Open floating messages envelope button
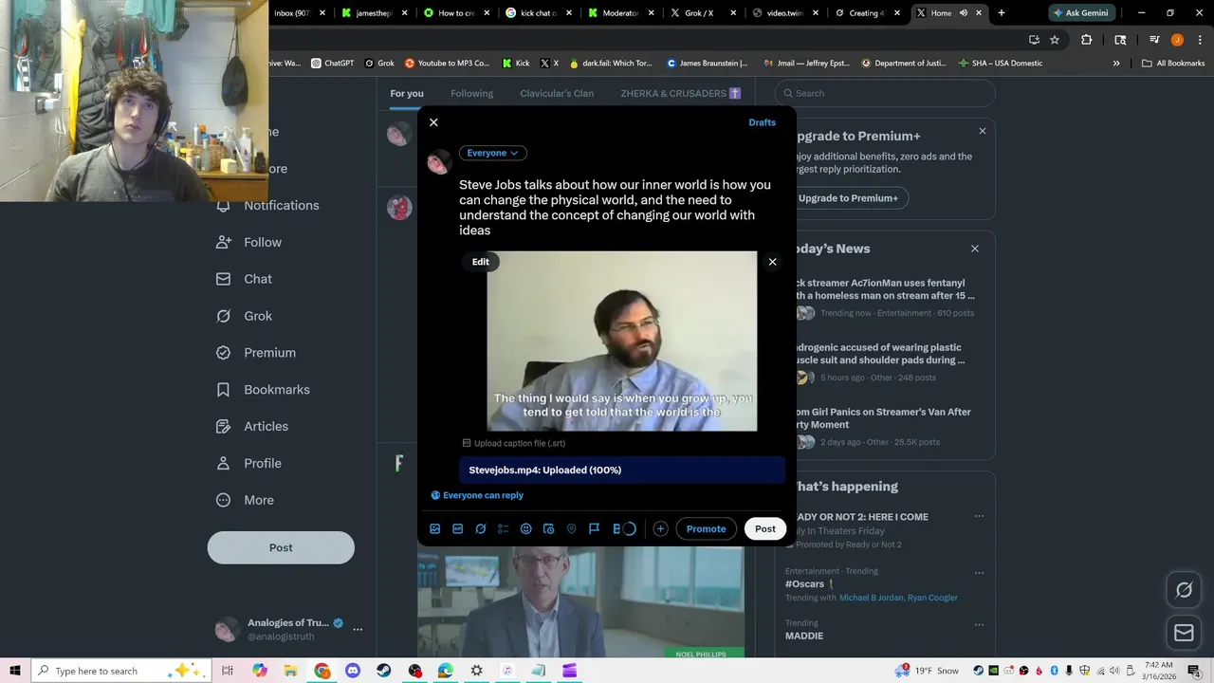This screenshot has height=683, width=1214. coord(1184,633)
